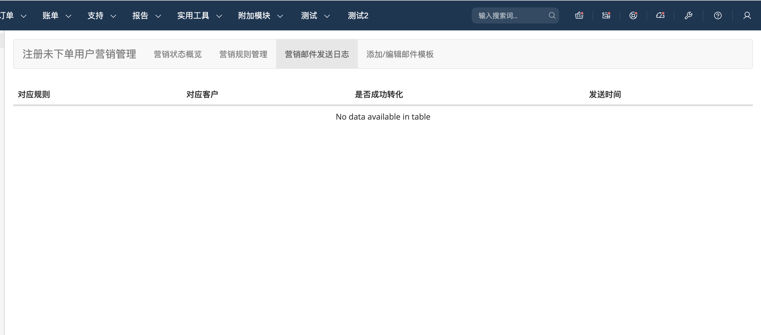The height and width of the screenshot is (335, 761).
Task: Open the user account profile icon
Action: click(x=747, y=15)
